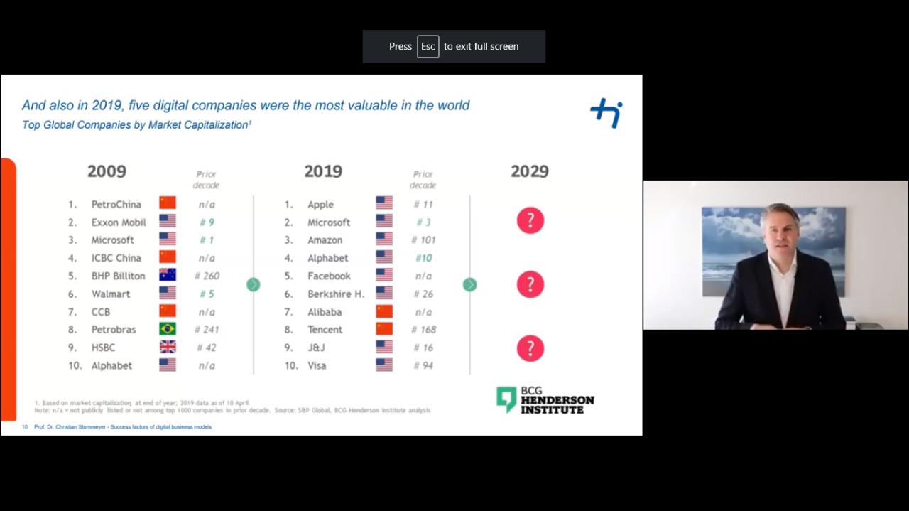Click the green arrow between 2009 and 2019
909x511 pixels.
[x=254, y=284]
